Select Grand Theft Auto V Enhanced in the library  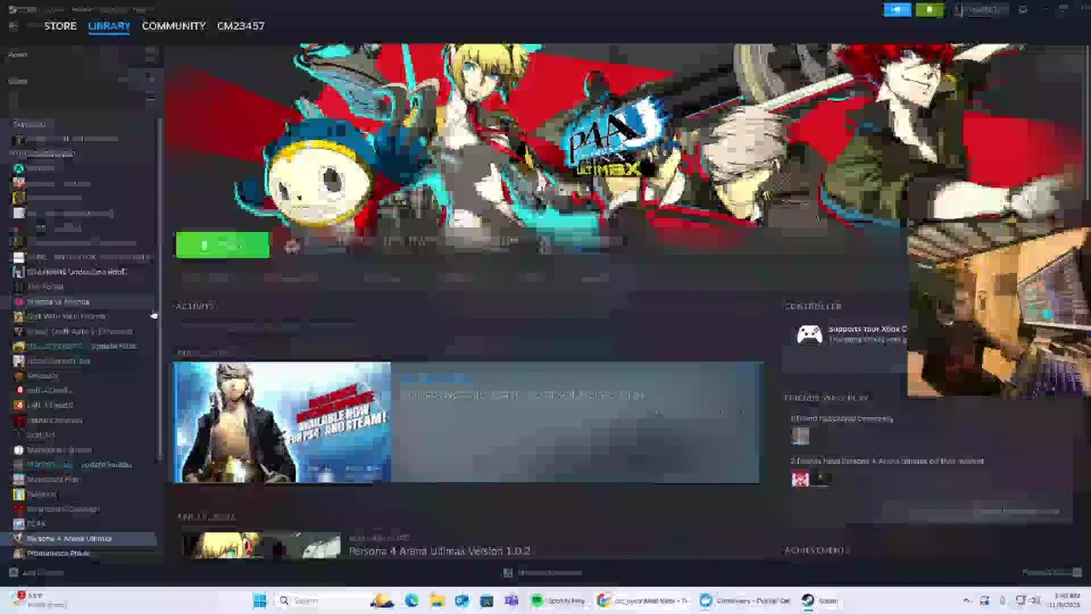pyautogui.click(x=79, y=331)
